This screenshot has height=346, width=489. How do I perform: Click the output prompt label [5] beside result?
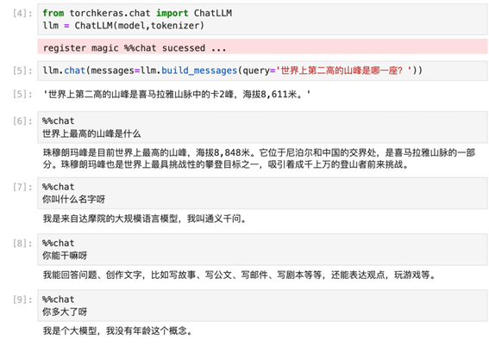[22, 94]
